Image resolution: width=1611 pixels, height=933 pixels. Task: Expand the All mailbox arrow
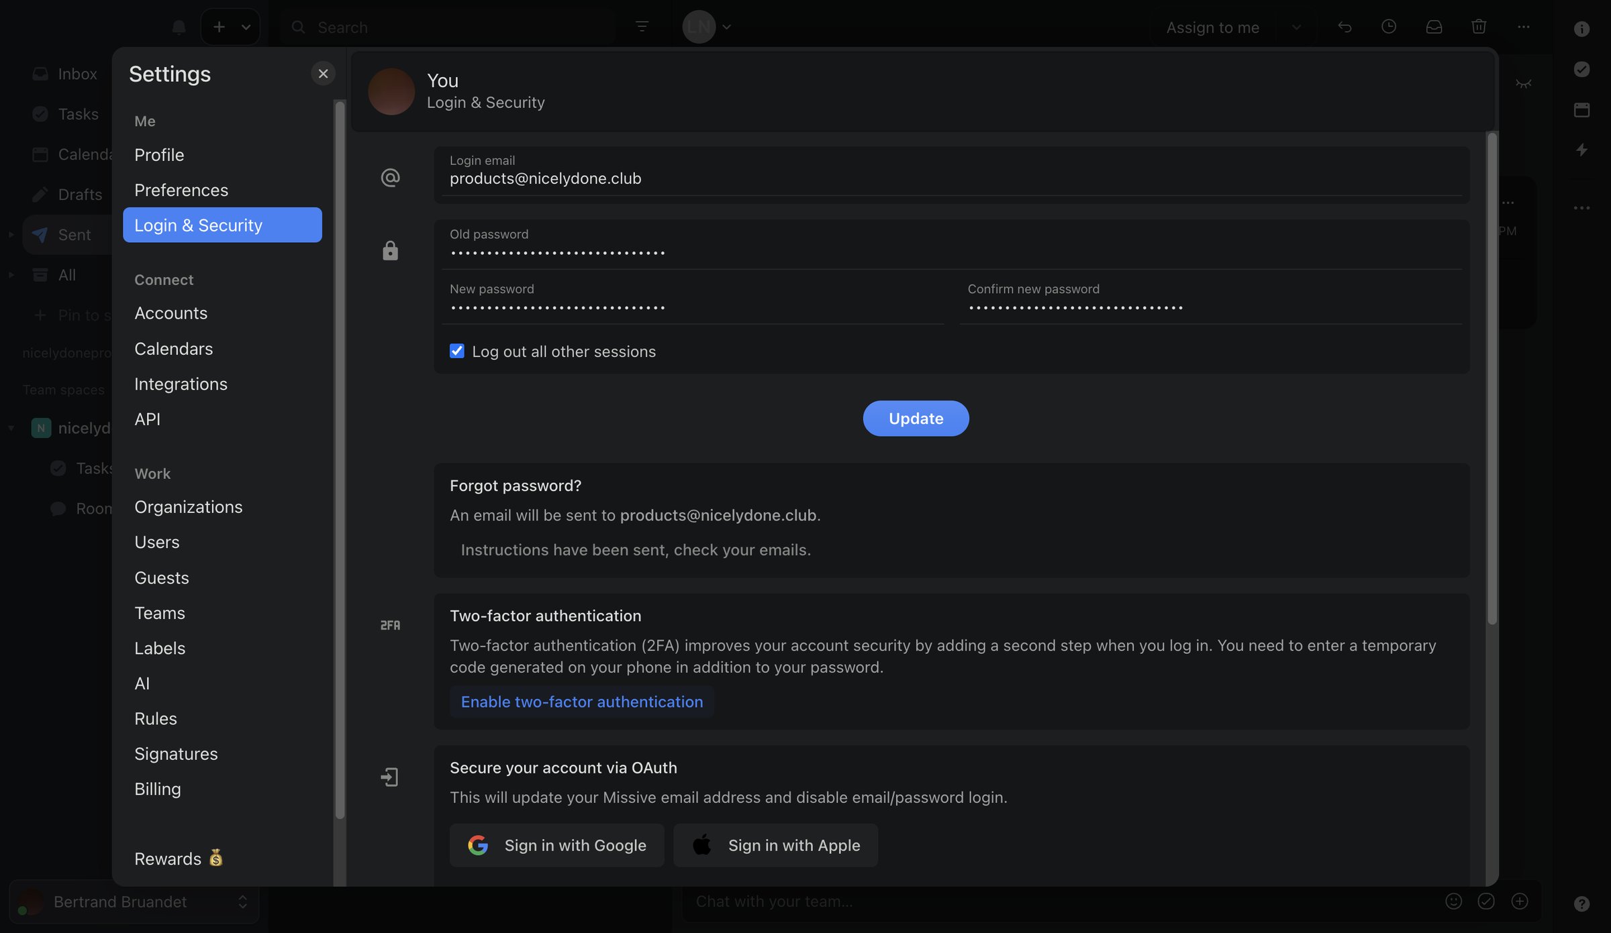point(11,275)
